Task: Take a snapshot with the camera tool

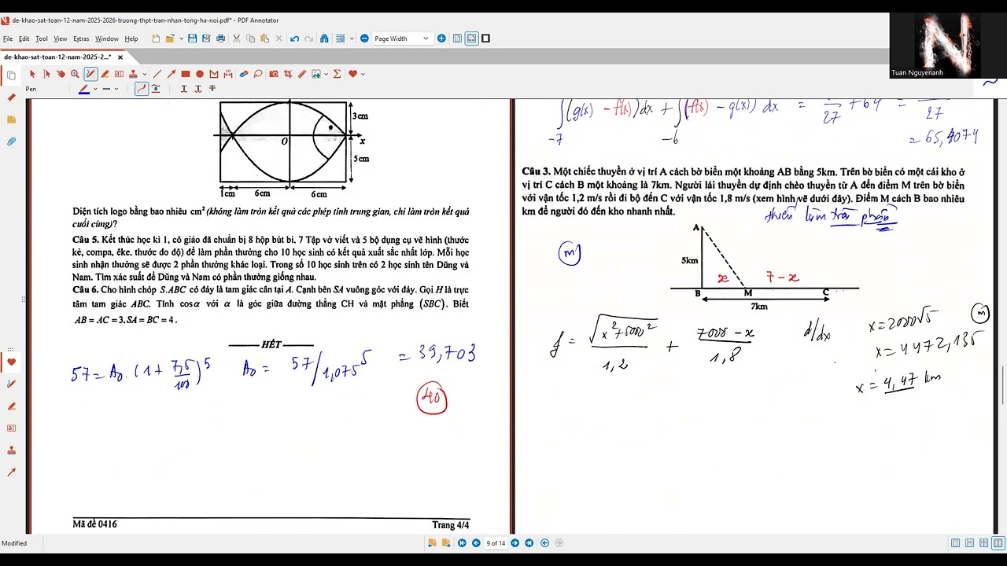Action: [x=274, y=74]
